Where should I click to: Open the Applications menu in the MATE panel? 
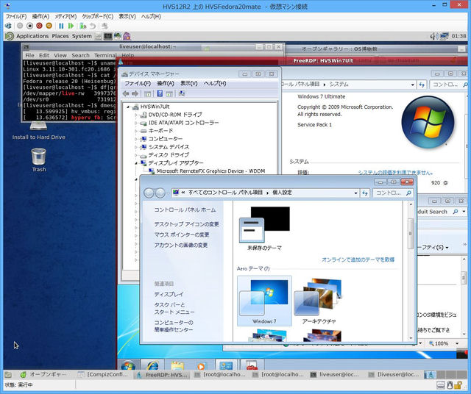[32, 36]
